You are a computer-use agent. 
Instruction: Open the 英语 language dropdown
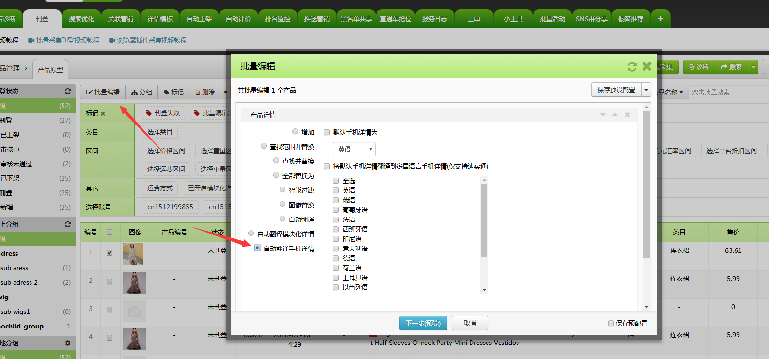pos(354,149)
